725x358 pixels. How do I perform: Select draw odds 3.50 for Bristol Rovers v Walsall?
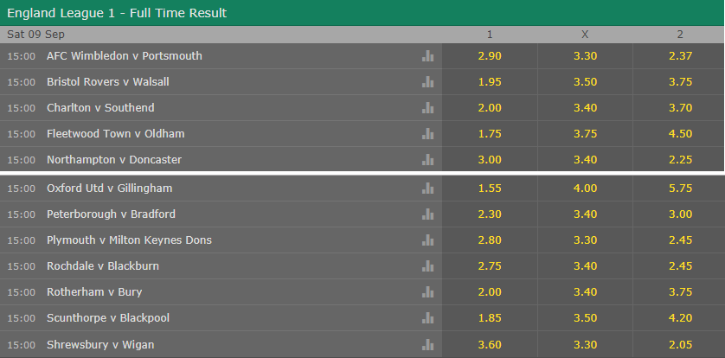pyautogui.click(x=585, y=82)
